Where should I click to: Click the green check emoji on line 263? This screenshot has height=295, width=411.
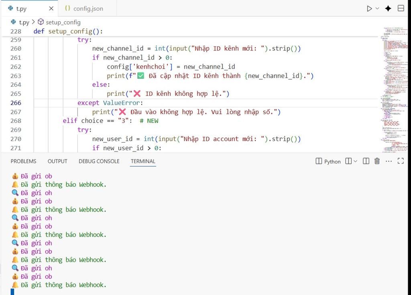[x=141, y=76]
